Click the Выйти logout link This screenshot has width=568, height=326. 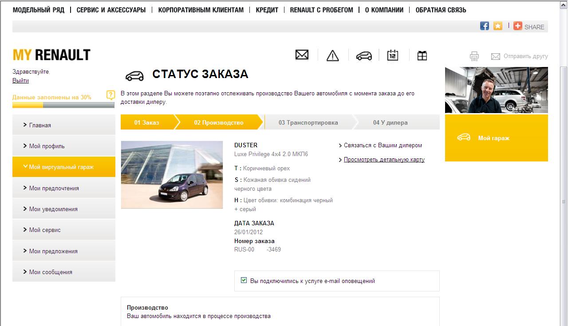[20, 80]
